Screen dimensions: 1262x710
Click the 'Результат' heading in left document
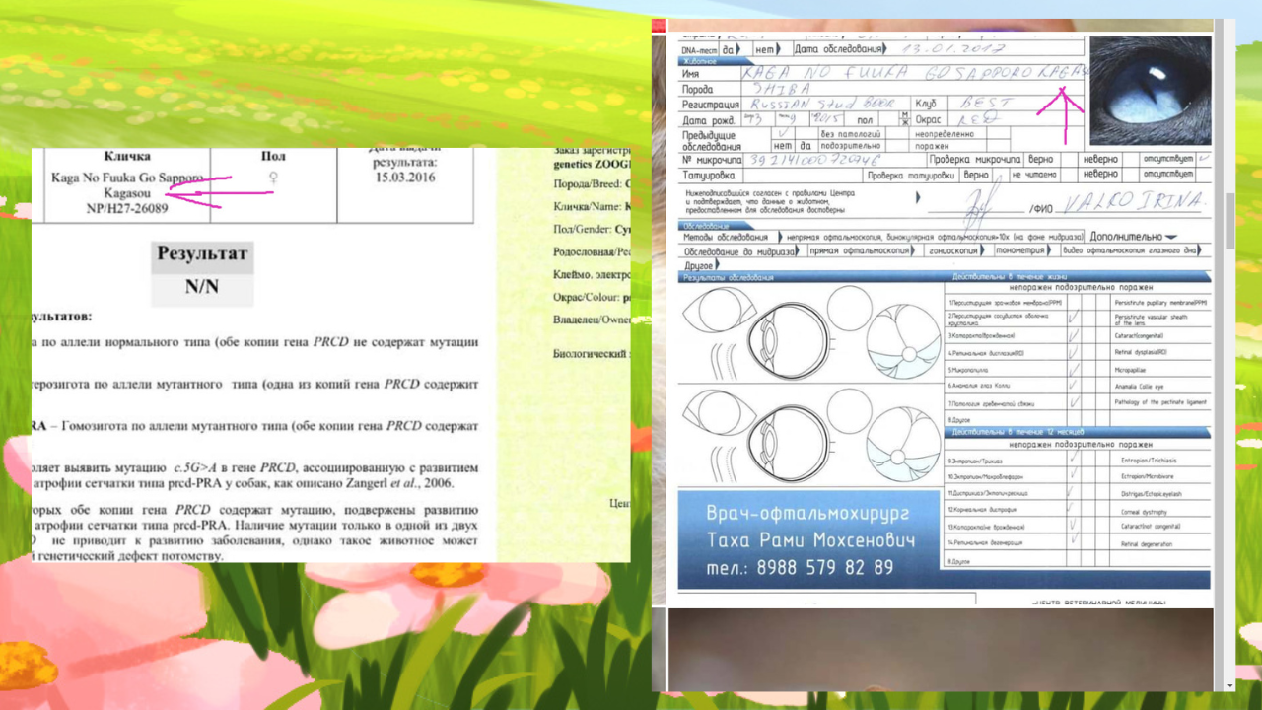pyautogui.click(x=202, y=254)
